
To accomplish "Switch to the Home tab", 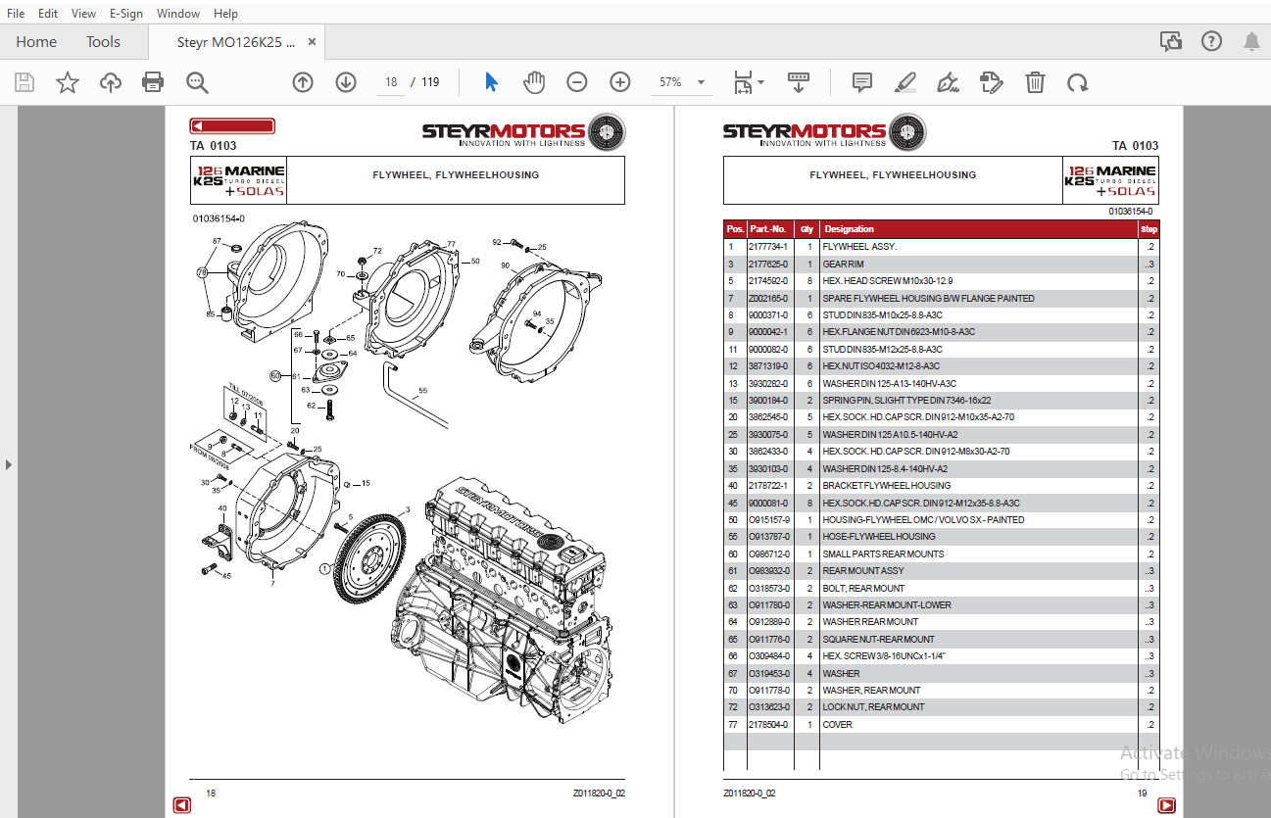I will pyautogui.click(x=36, y=42).
